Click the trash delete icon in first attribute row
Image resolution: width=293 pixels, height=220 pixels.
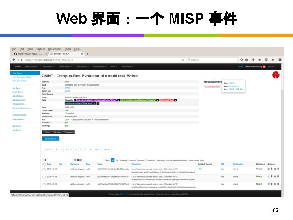pos(278,169)
